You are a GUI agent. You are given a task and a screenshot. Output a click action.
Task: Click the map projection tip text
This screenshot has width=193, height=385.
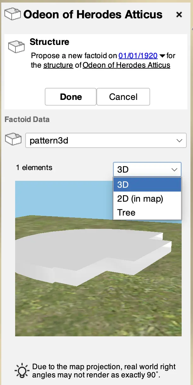104,371
